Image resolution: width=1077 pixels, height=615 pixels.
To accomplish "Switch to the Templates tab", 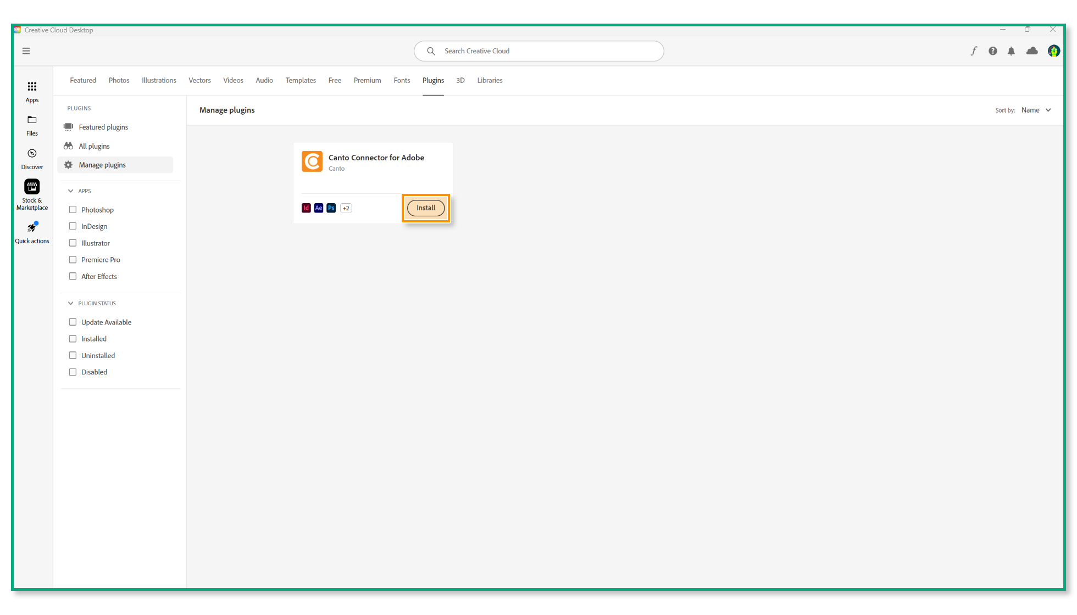I will (301, 80).
